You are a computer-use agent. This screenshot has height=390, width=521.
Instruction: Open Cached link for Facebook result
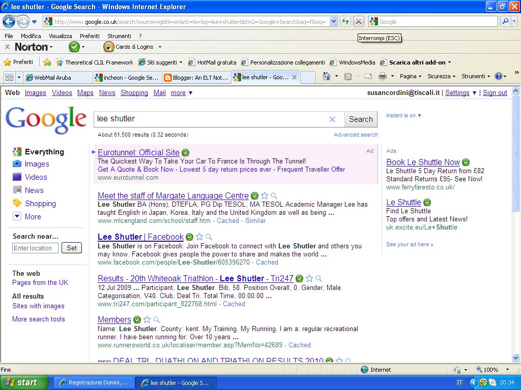[x=267, y=263]
